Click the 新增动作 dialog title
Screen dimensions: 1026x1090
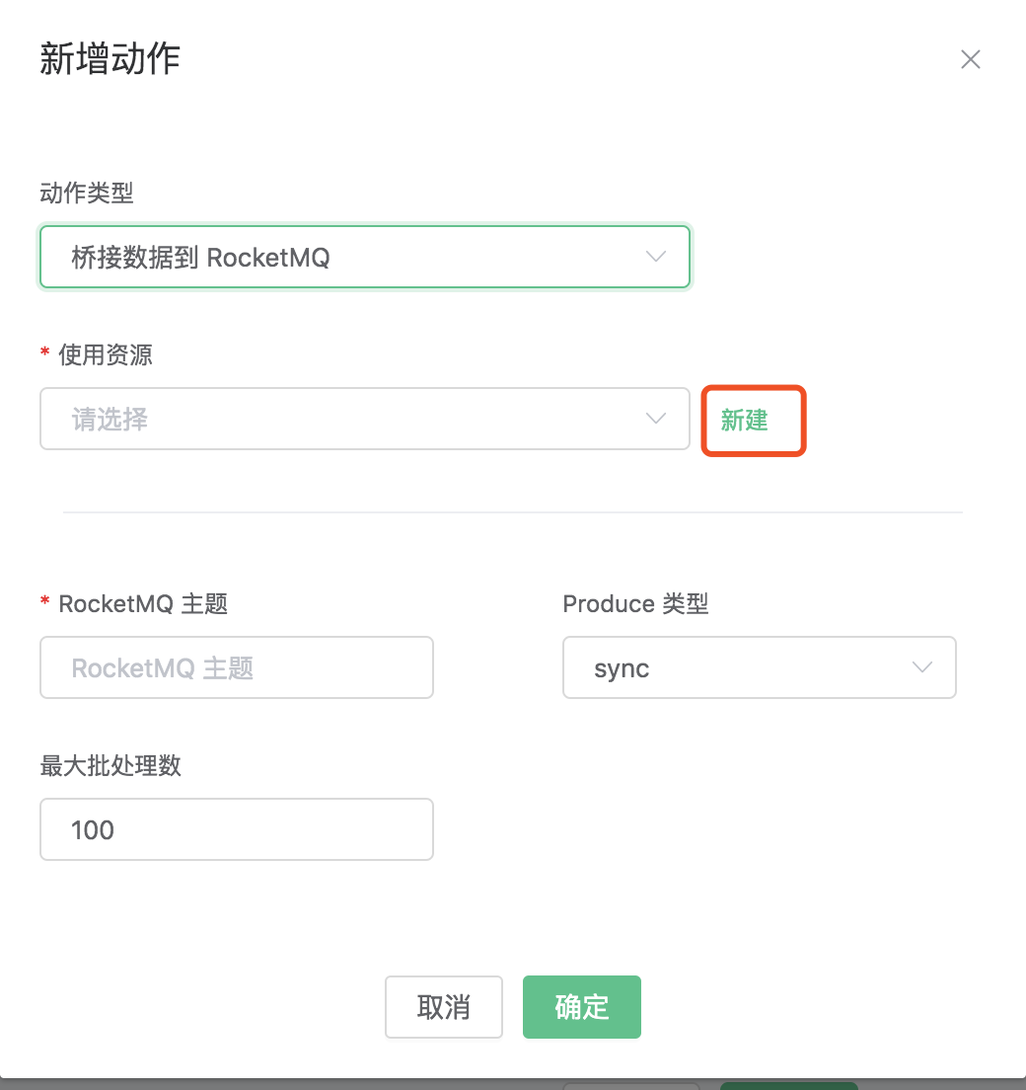pos(110,59)
